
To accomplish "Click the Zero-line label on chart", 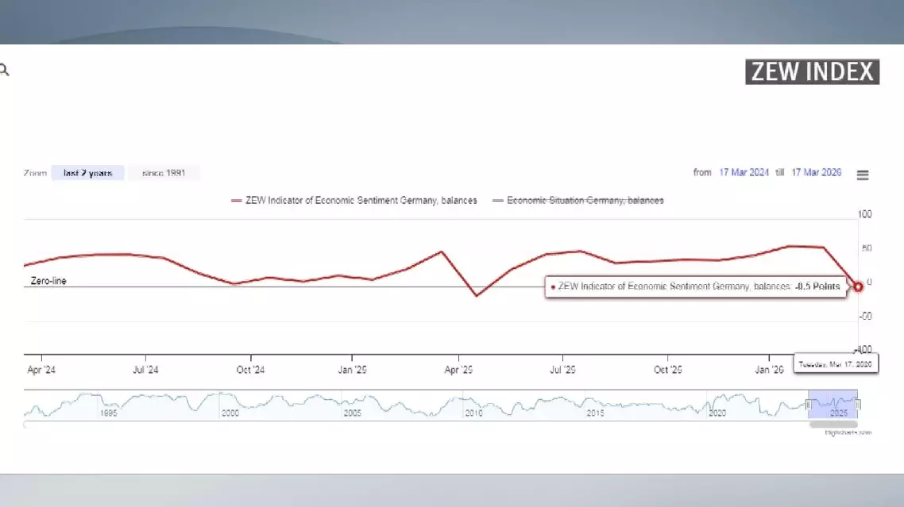I will (48, 281).
